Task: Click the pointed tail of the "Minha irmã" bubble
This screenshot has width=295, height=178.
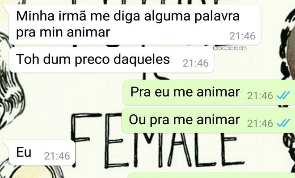Action: (x=6, y=8)
